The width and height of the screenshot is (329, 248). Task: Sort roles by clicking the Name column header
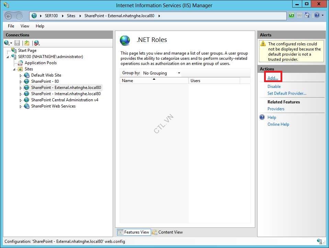127,80
